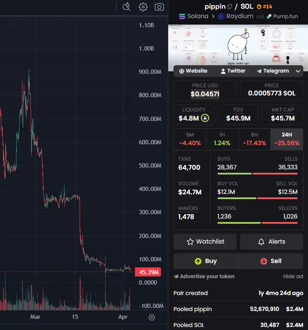Click the liquidity lock icon
Image resolution: width=308 pixels, height=330 pixels.
(205, 118)
